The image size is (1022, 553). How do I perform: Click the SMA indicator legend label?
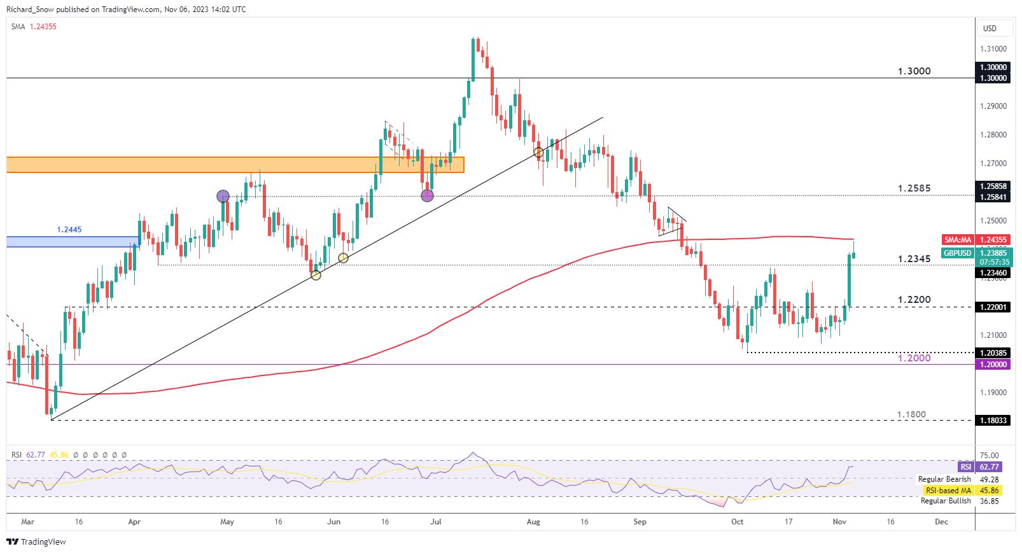pos(18,27)
